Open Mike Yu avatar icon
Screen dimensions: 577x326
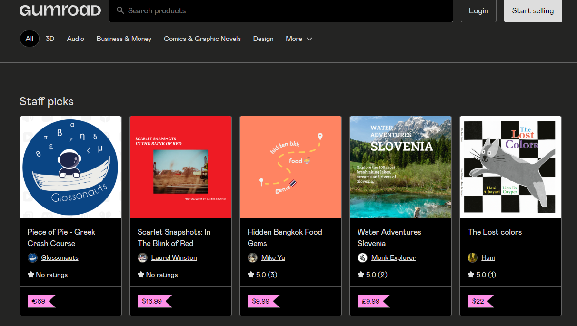tap(252, 257)
